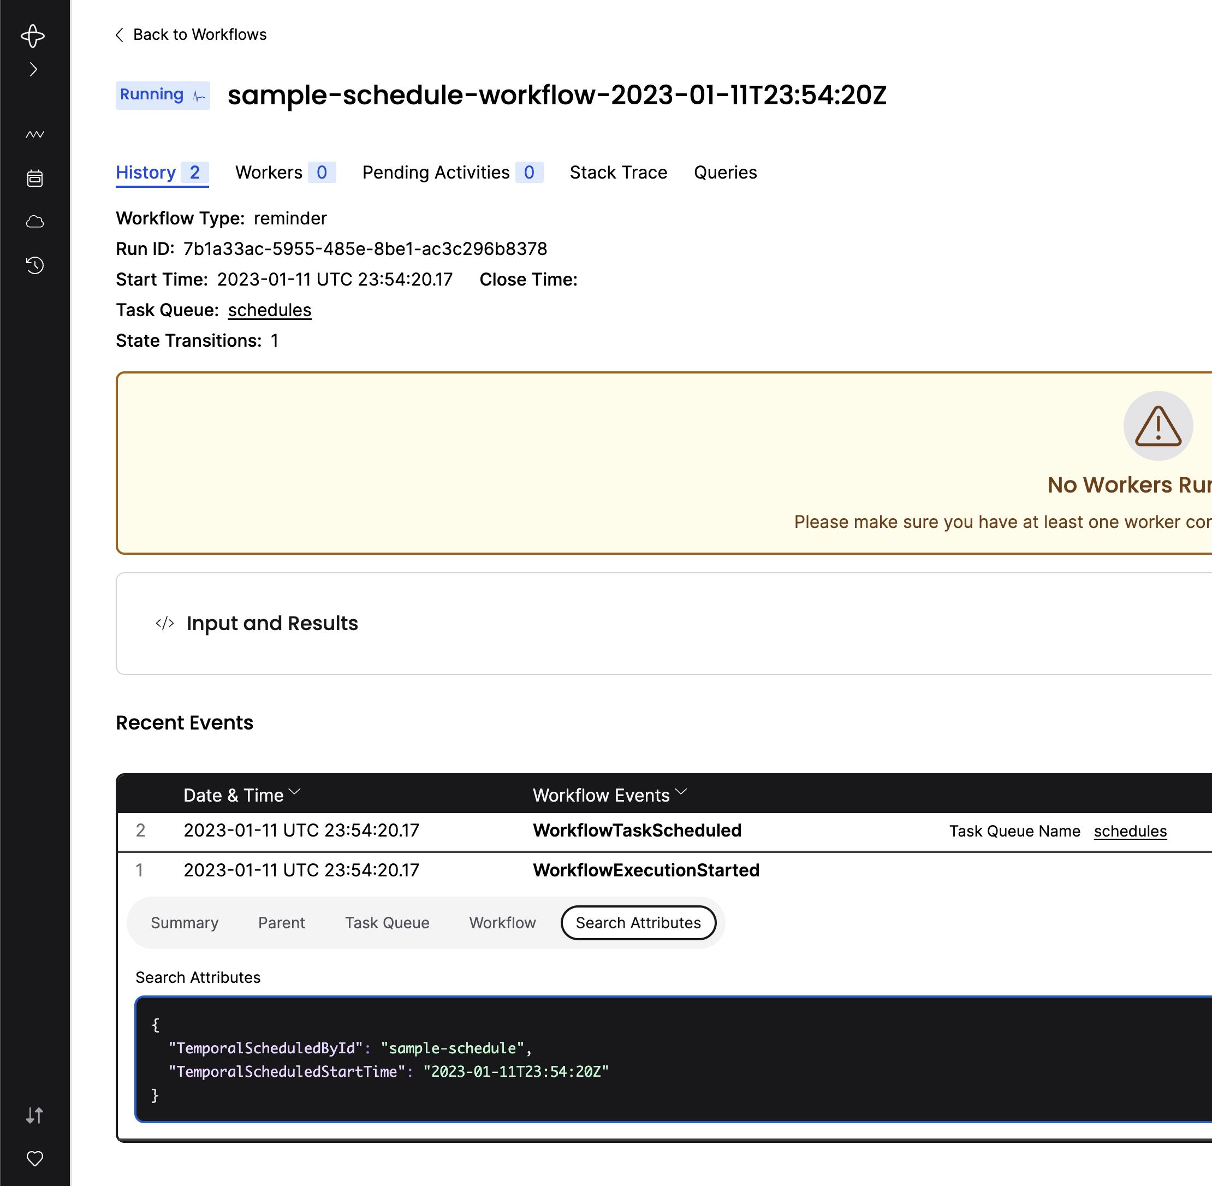The image size is (1212, 1186).
Task: Expand the WorkflowTaskScheduled event row
Action: tap(637, 831)
